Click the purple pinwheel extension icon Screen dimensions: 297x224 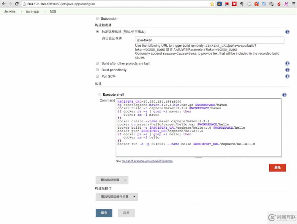[286, 4]
